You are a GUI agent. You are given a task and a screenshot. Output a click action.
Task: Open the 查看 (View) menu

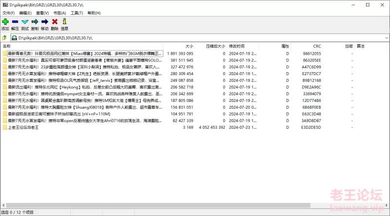coord(42,13)
